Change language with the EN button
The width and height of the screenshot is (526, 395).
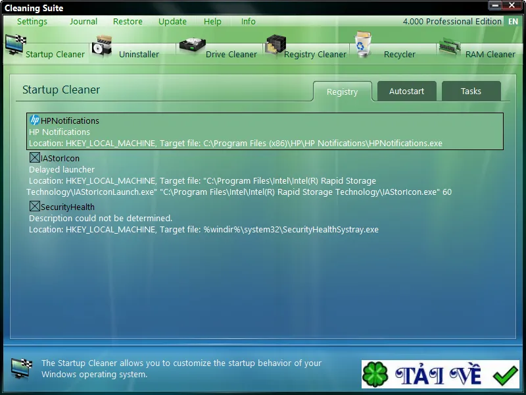tap(513, 22)
